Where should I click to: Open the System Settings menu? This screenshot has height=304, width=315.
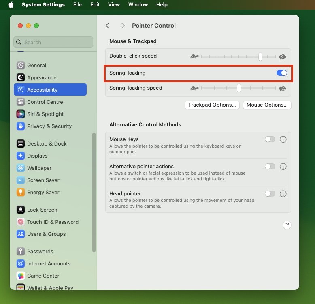click(43, 4)
